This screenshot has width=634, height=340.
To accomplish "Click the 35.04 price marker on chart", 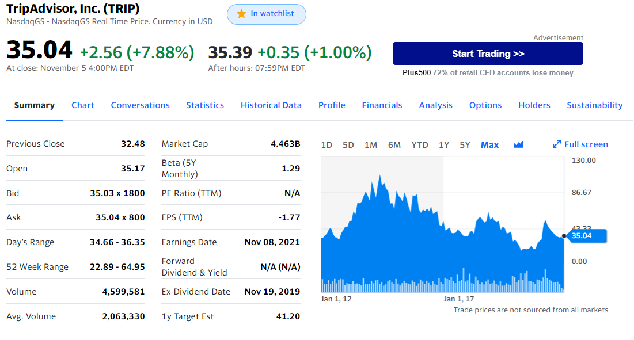I will (x=586, y=235).
